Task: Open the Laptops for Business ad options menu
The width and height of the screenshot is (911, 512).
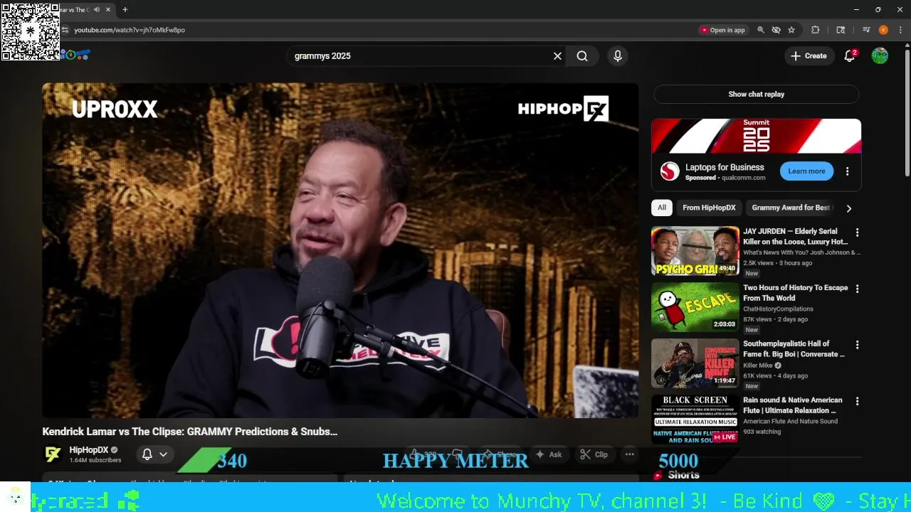Action: (847, 171)
